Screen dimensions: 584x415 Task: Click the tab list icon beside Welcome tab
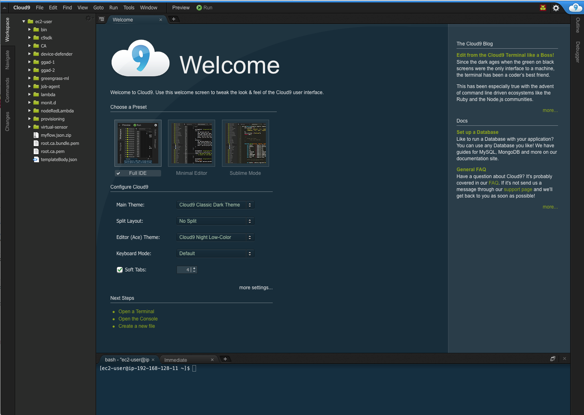[101, 19]
